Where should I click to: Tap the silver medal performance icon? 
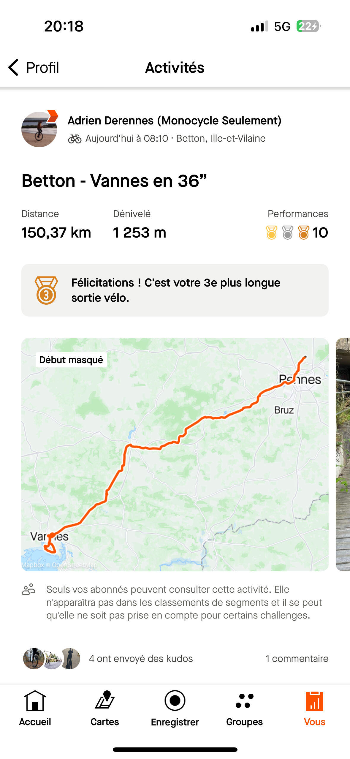coord(287,233)
